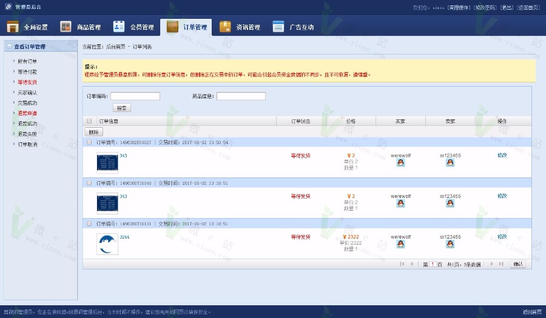Select 订单取消 in the sidebar
This screenshot has width=546, height=318.
(27, 144)
